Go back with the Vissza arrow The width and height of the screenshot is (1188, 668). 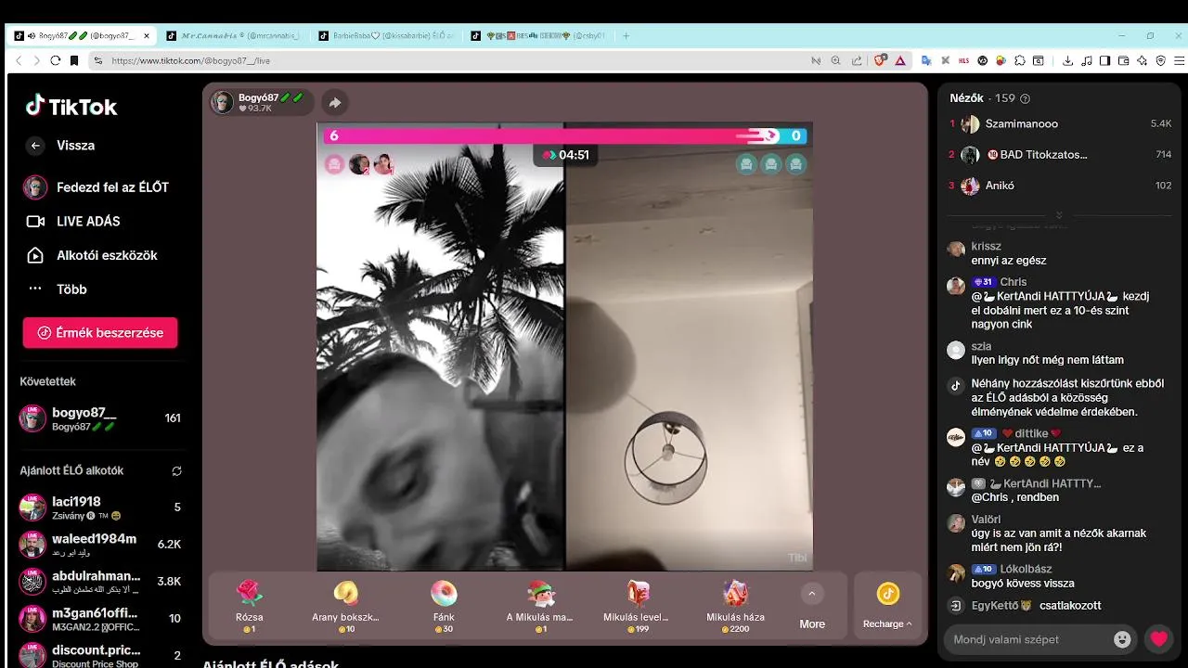tap(35, 146)
